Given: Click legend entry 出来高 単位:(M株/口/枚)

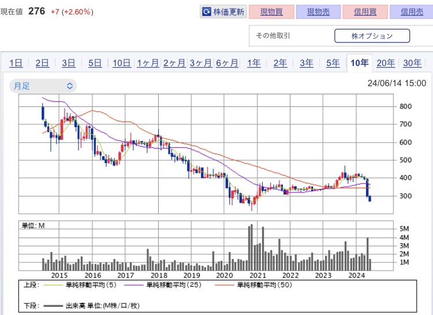Looking at the screenshot, I should point(102,306).
